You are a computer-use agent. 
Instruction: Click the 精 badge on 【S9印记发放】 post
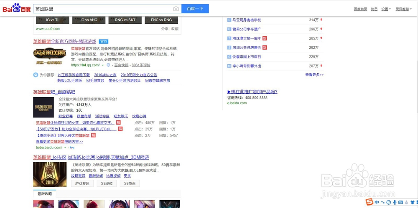pyautogui.click(x=120, y=129)
